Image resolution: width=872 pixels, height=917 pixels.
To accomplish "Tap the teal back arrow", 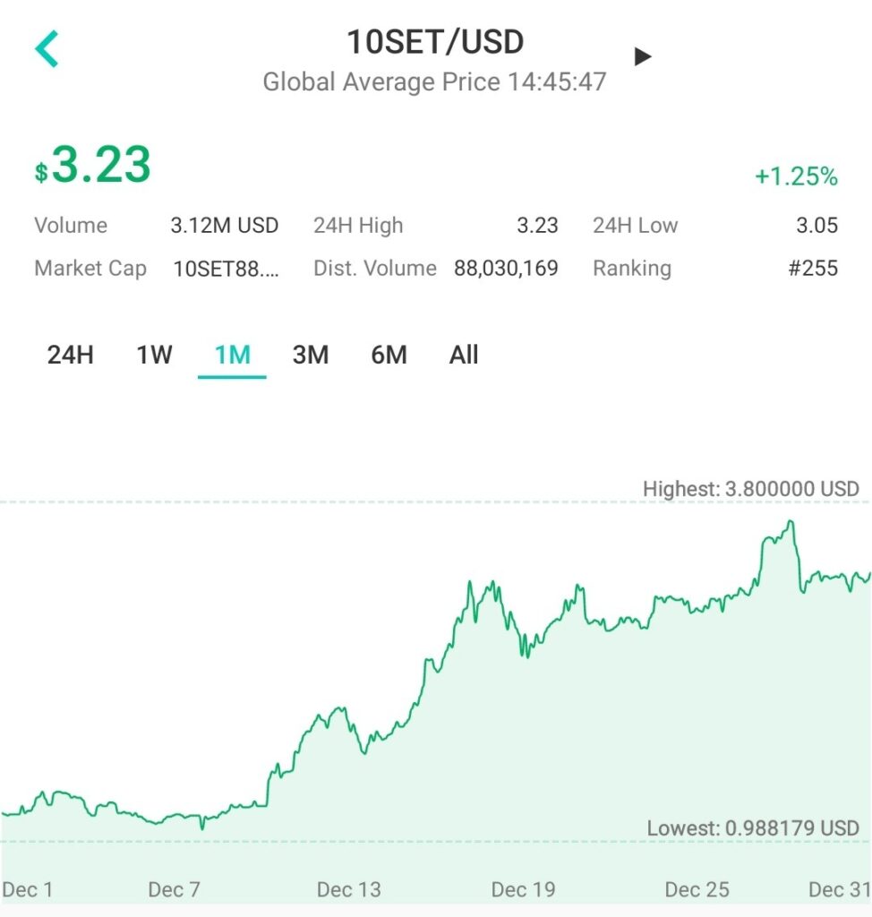I will (x=47, y=48).
